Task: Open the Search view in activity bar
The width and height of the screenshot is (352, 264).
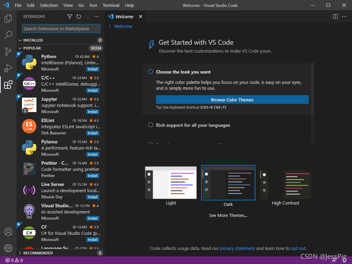Action: (8, 35)
